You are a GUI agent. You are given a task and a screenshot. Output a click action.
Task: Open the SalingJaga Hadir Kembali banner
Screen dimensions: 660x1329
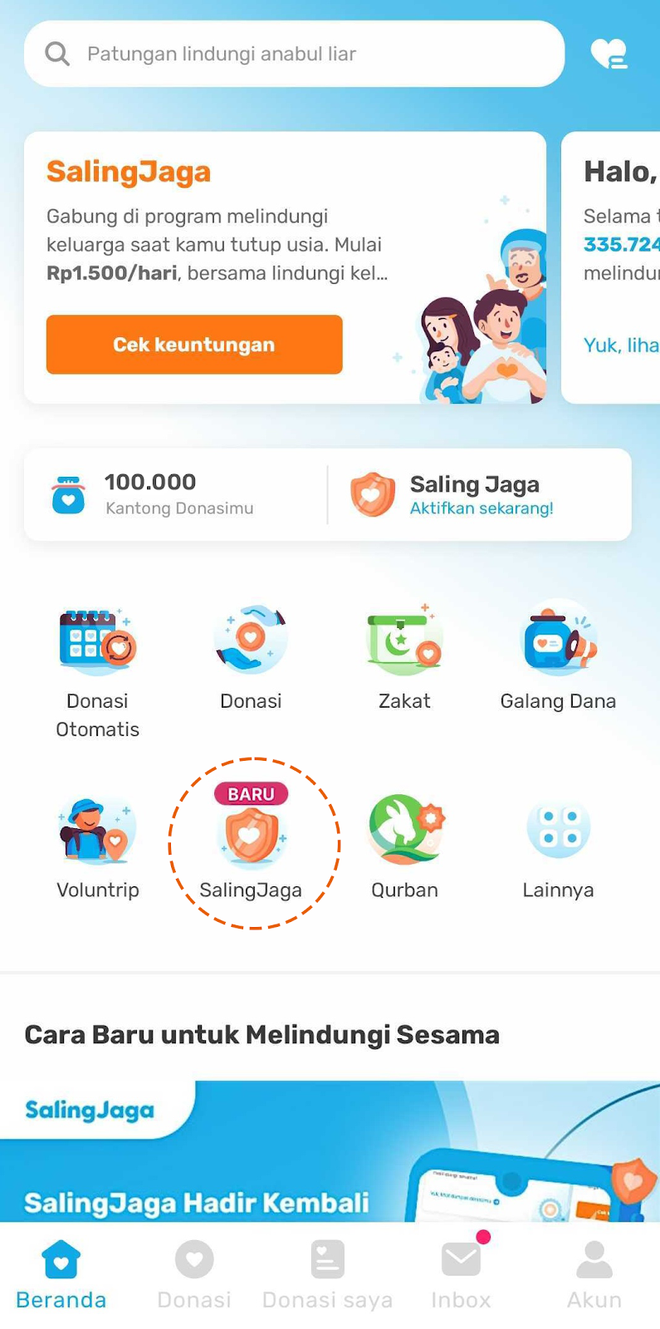click(x=330, y=1150)
